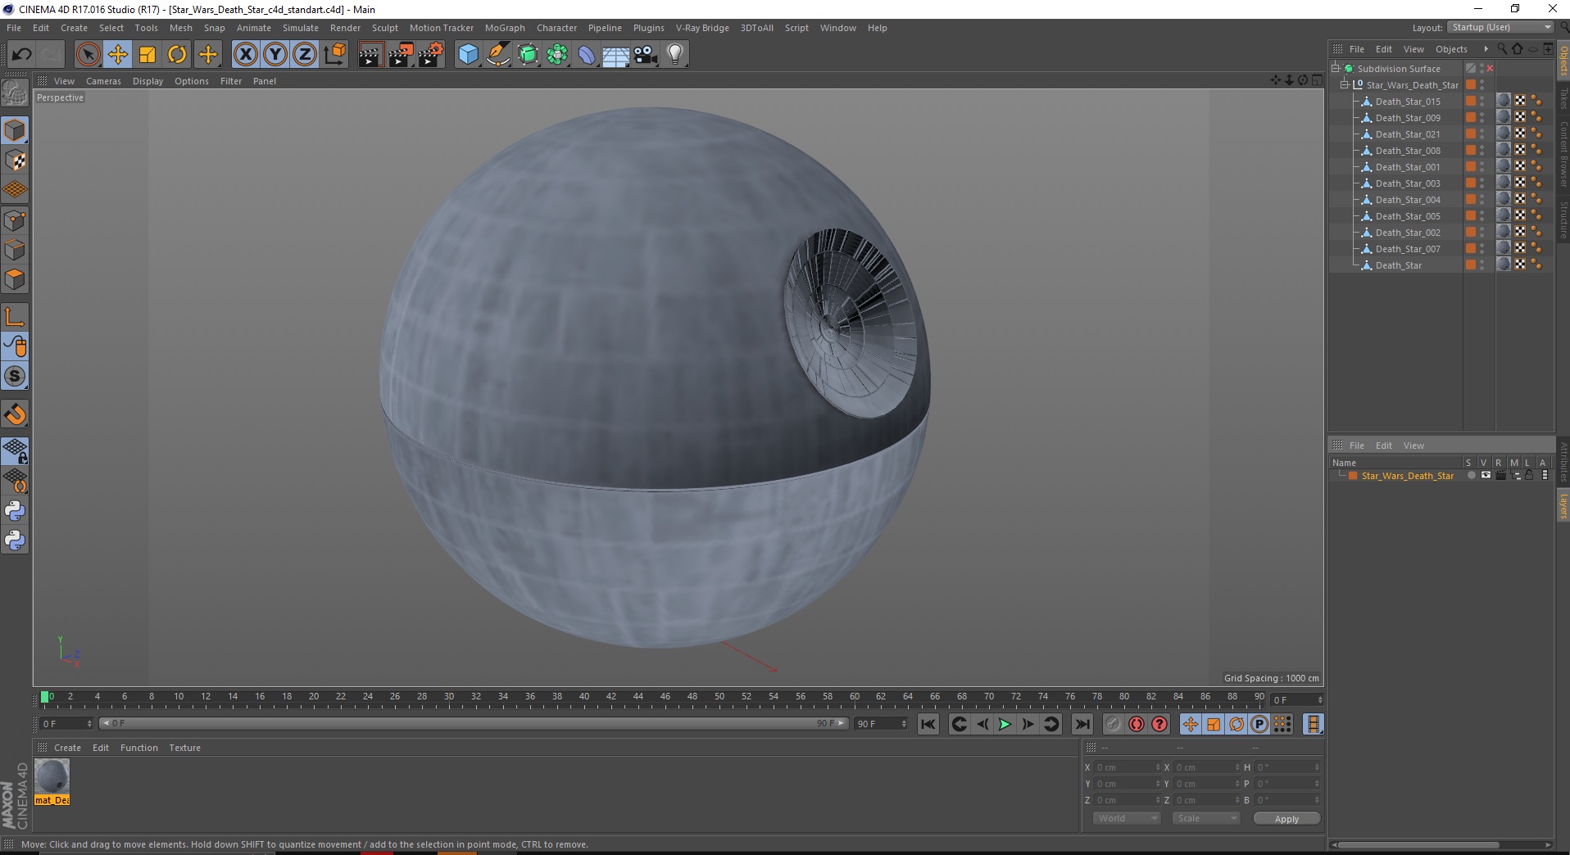This screenshot has width=1570, height=855.
Task: Go to end of animation
Action: tap(1082, 724)
